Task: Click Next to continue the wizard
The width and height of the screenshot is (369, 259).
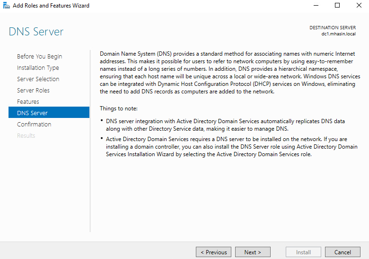Action: click(253, 252)
